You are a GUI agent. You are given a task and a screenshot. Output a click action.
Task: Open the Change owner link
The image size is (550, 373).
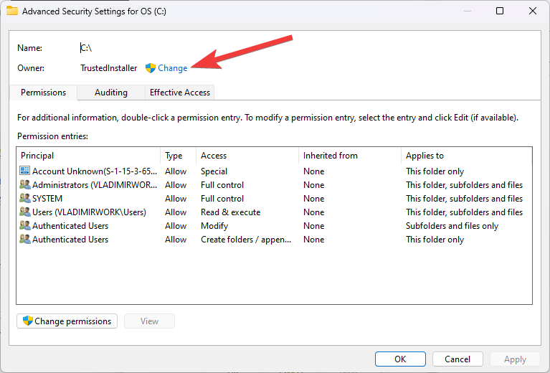point(173,68)
